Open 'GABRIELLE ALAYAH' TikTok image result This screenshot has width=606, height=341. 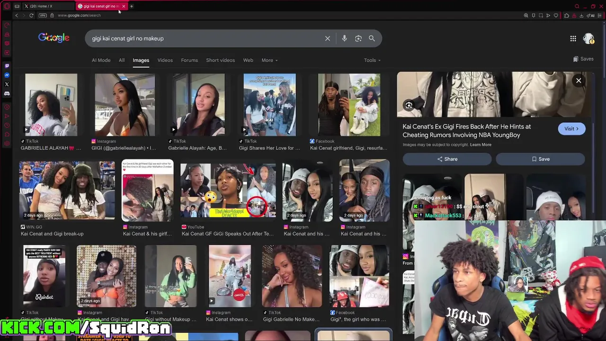[x=51, y=105]
